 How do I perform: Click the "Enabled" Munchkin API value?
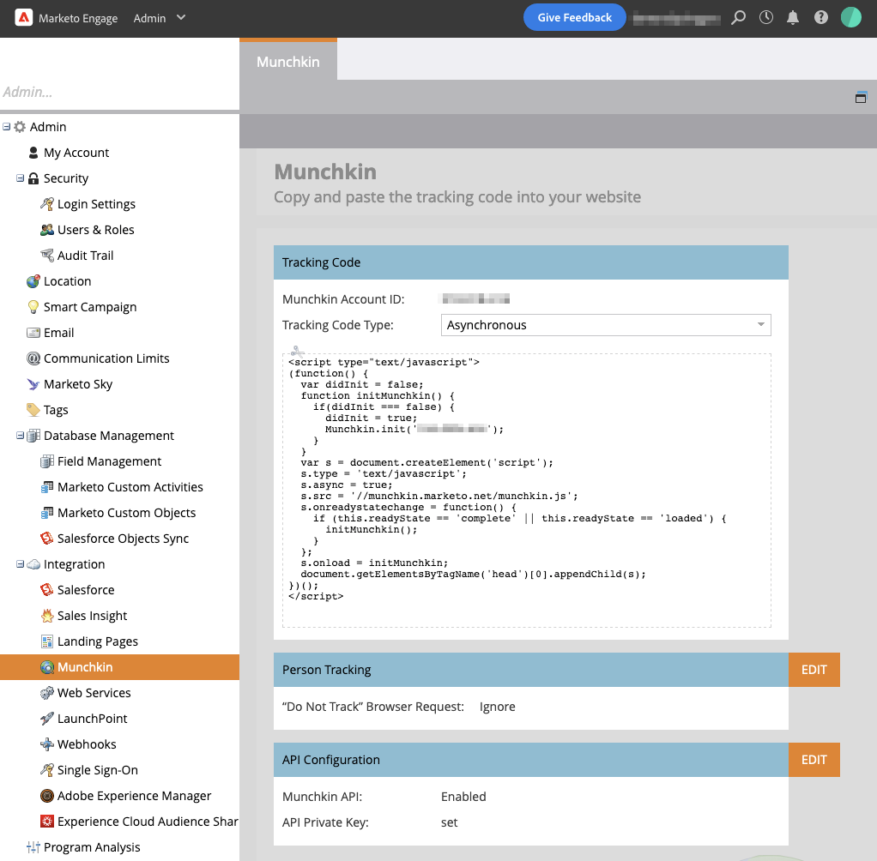[463, 797]
